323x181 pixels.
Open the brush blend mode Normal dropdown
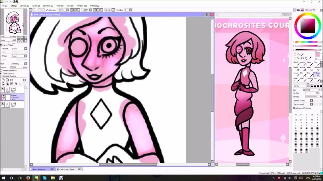[301, 86]
